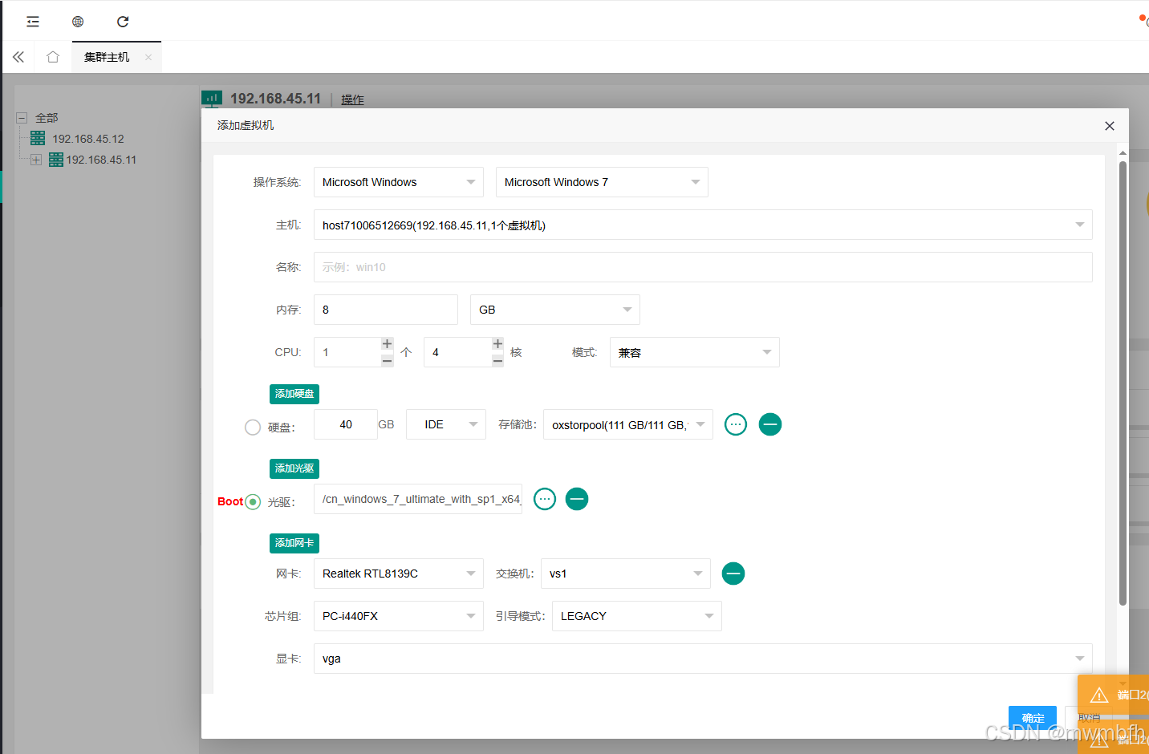Open the GB memory unit dropdown
1149x754 pixels.
click(555, 310)
